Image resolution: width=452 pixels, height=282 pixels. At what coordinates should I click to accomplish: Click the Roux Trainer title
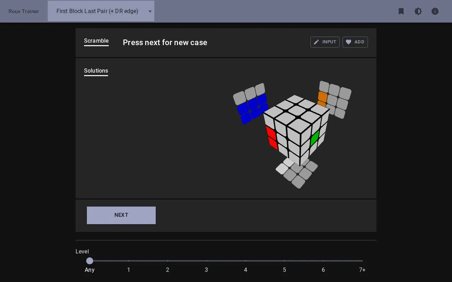(x=24, y=11)
